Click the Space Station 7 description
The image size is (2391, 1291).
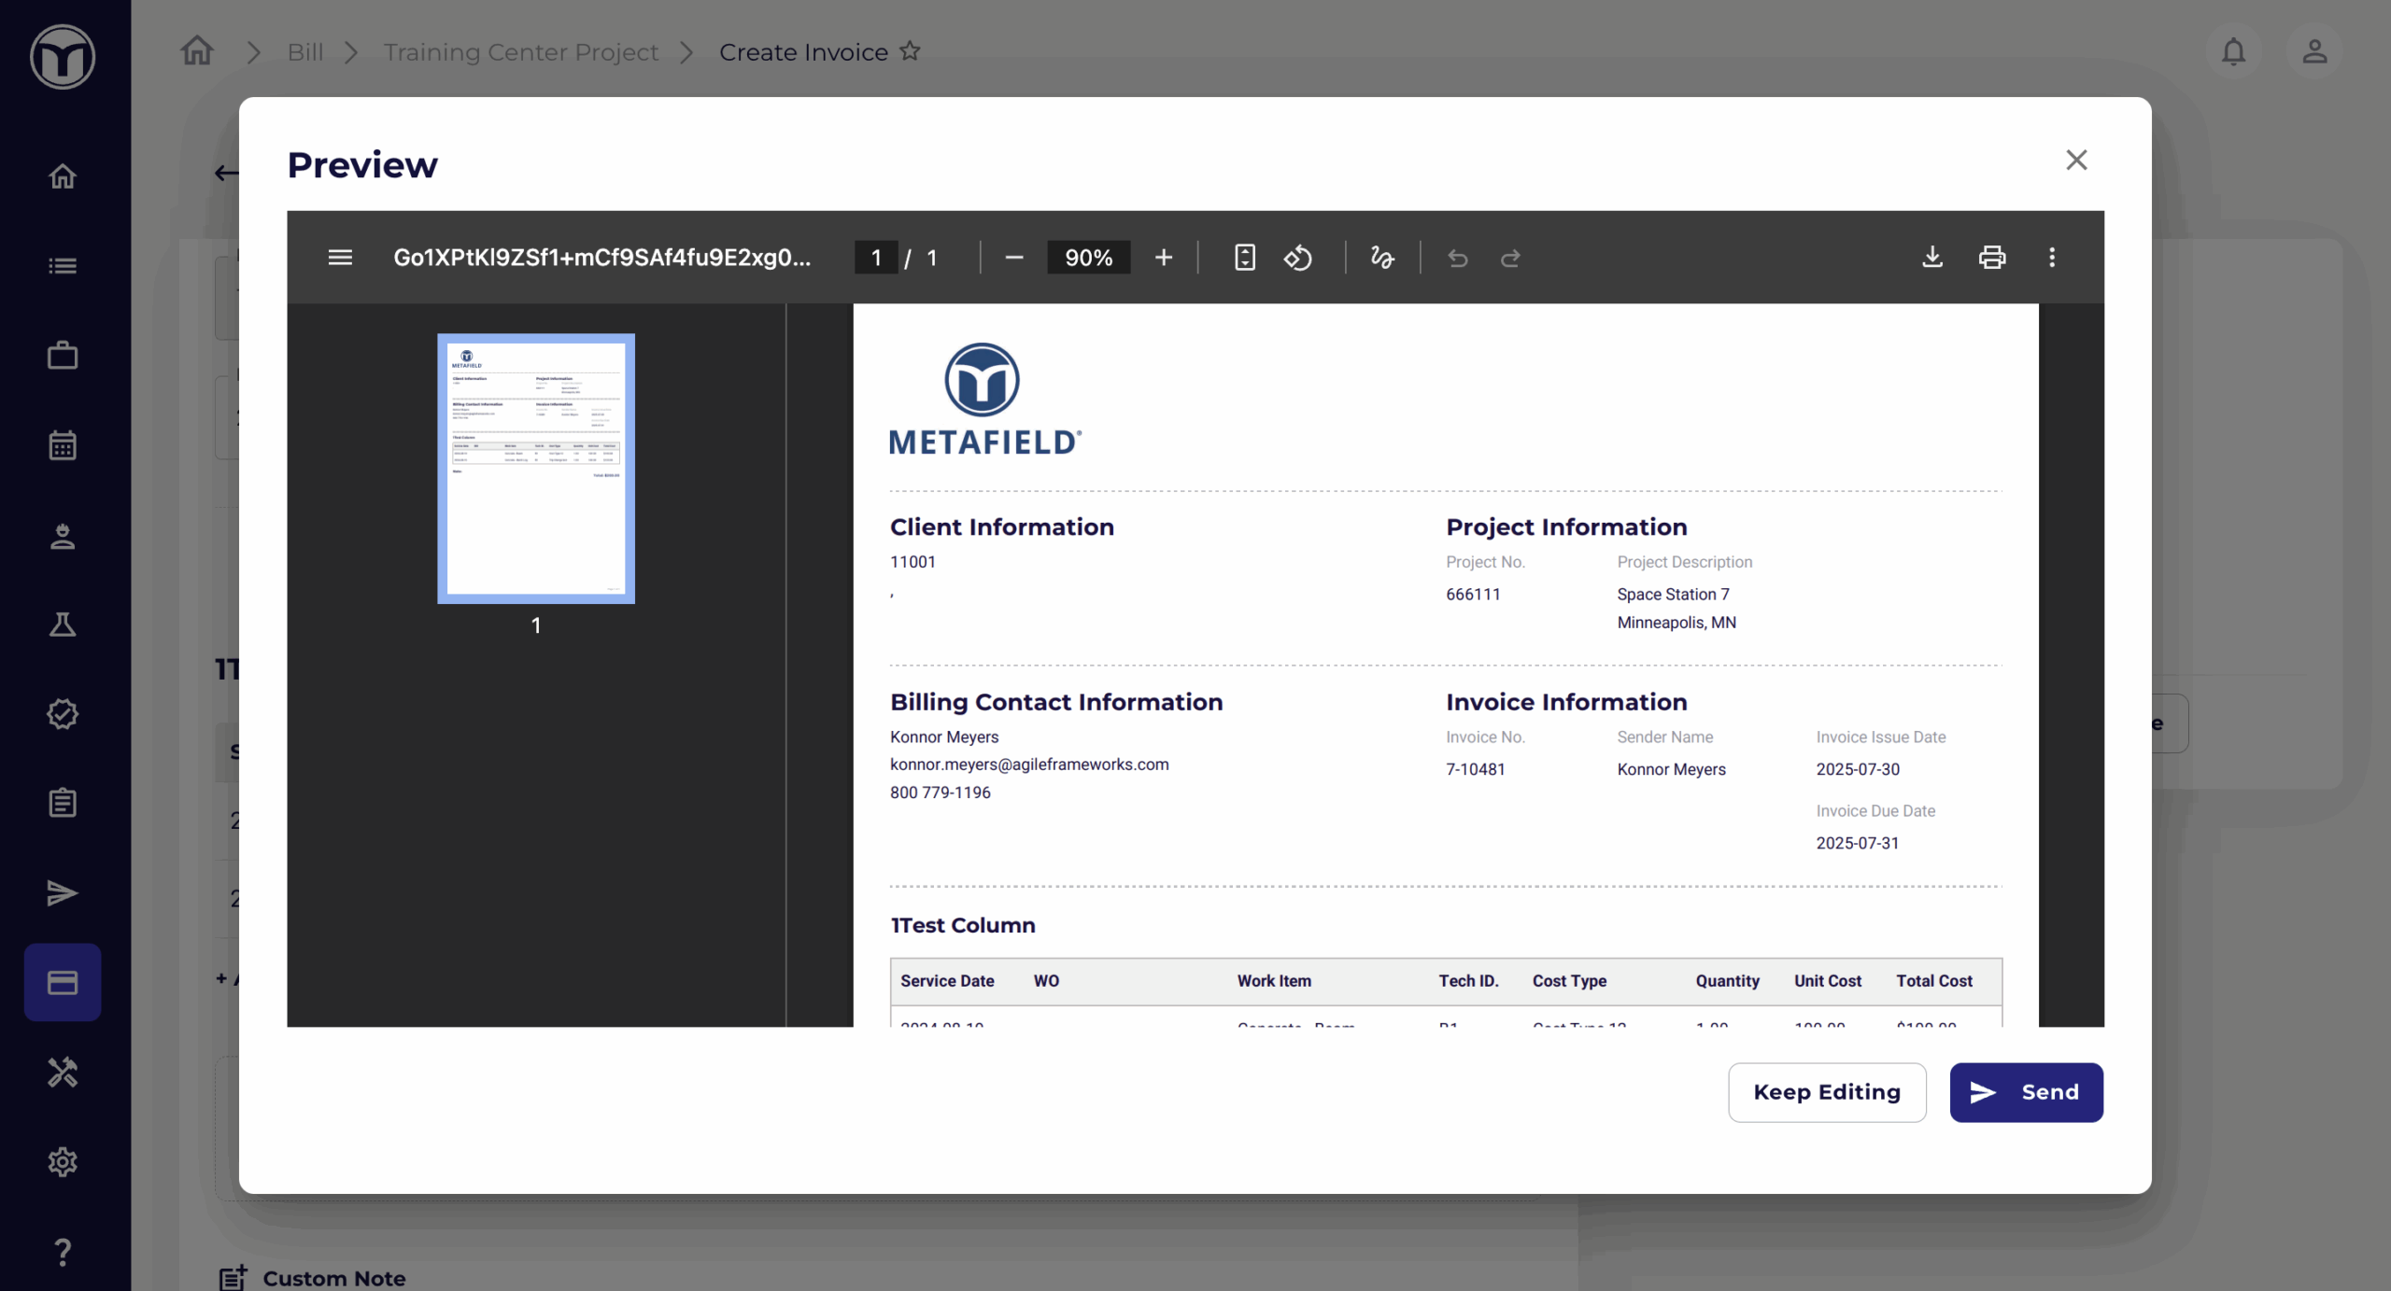(x=1674, y=594)
